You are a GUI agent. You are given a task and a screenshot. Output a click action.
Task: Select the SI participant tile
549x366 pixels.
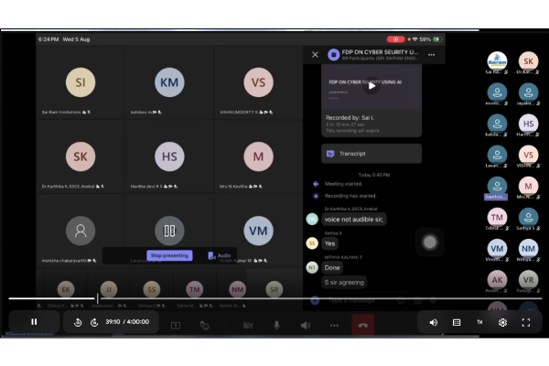81,82
